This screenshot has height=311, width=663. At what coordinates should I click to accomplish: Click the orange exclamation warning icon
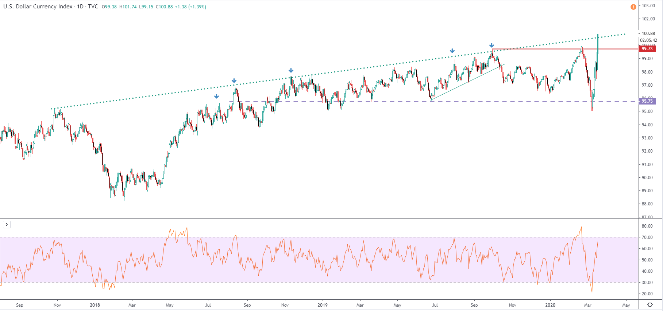point(633,7)
